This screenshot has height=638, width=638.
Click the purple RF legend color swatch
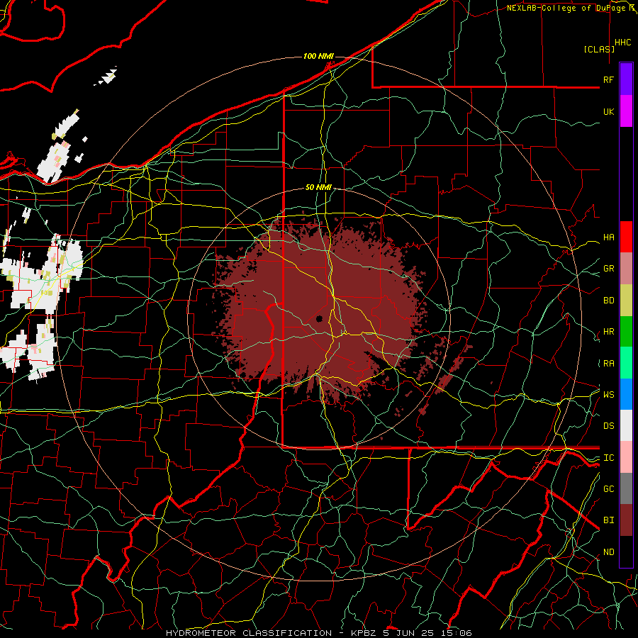point(626,79)
